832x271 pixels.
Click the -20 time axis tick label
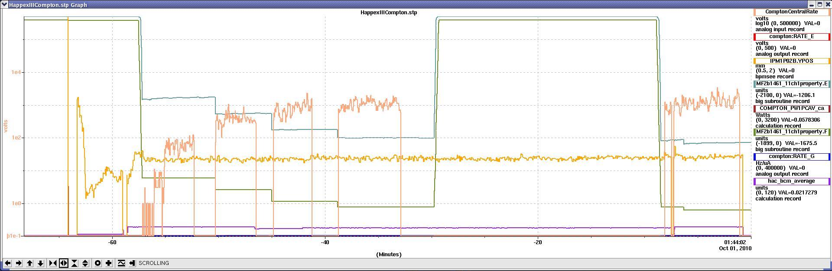538,242
